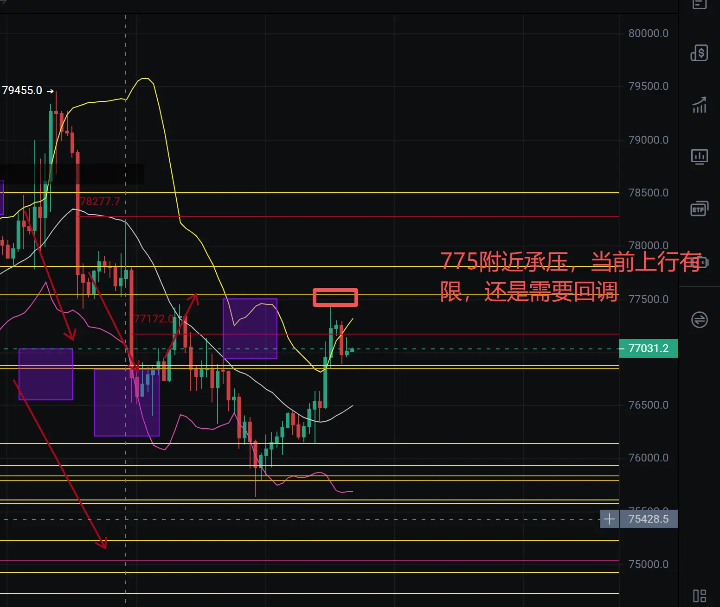
Task: Open the ETF panel icon
Action: coord(699,209)
